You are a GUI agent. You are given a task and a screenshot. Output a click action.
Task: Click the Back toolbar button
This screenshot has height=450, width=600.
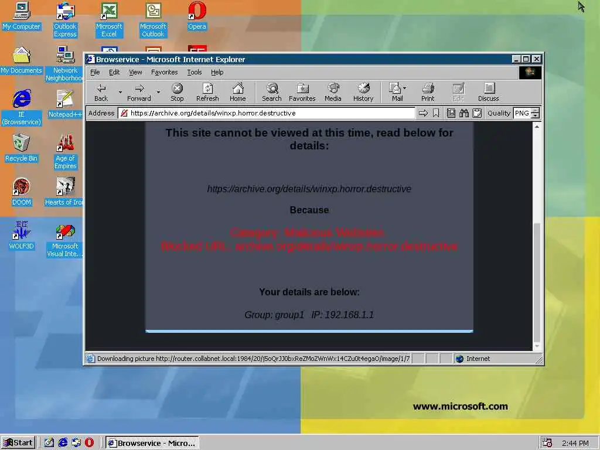pyautogui.click(x=101, y=92)
